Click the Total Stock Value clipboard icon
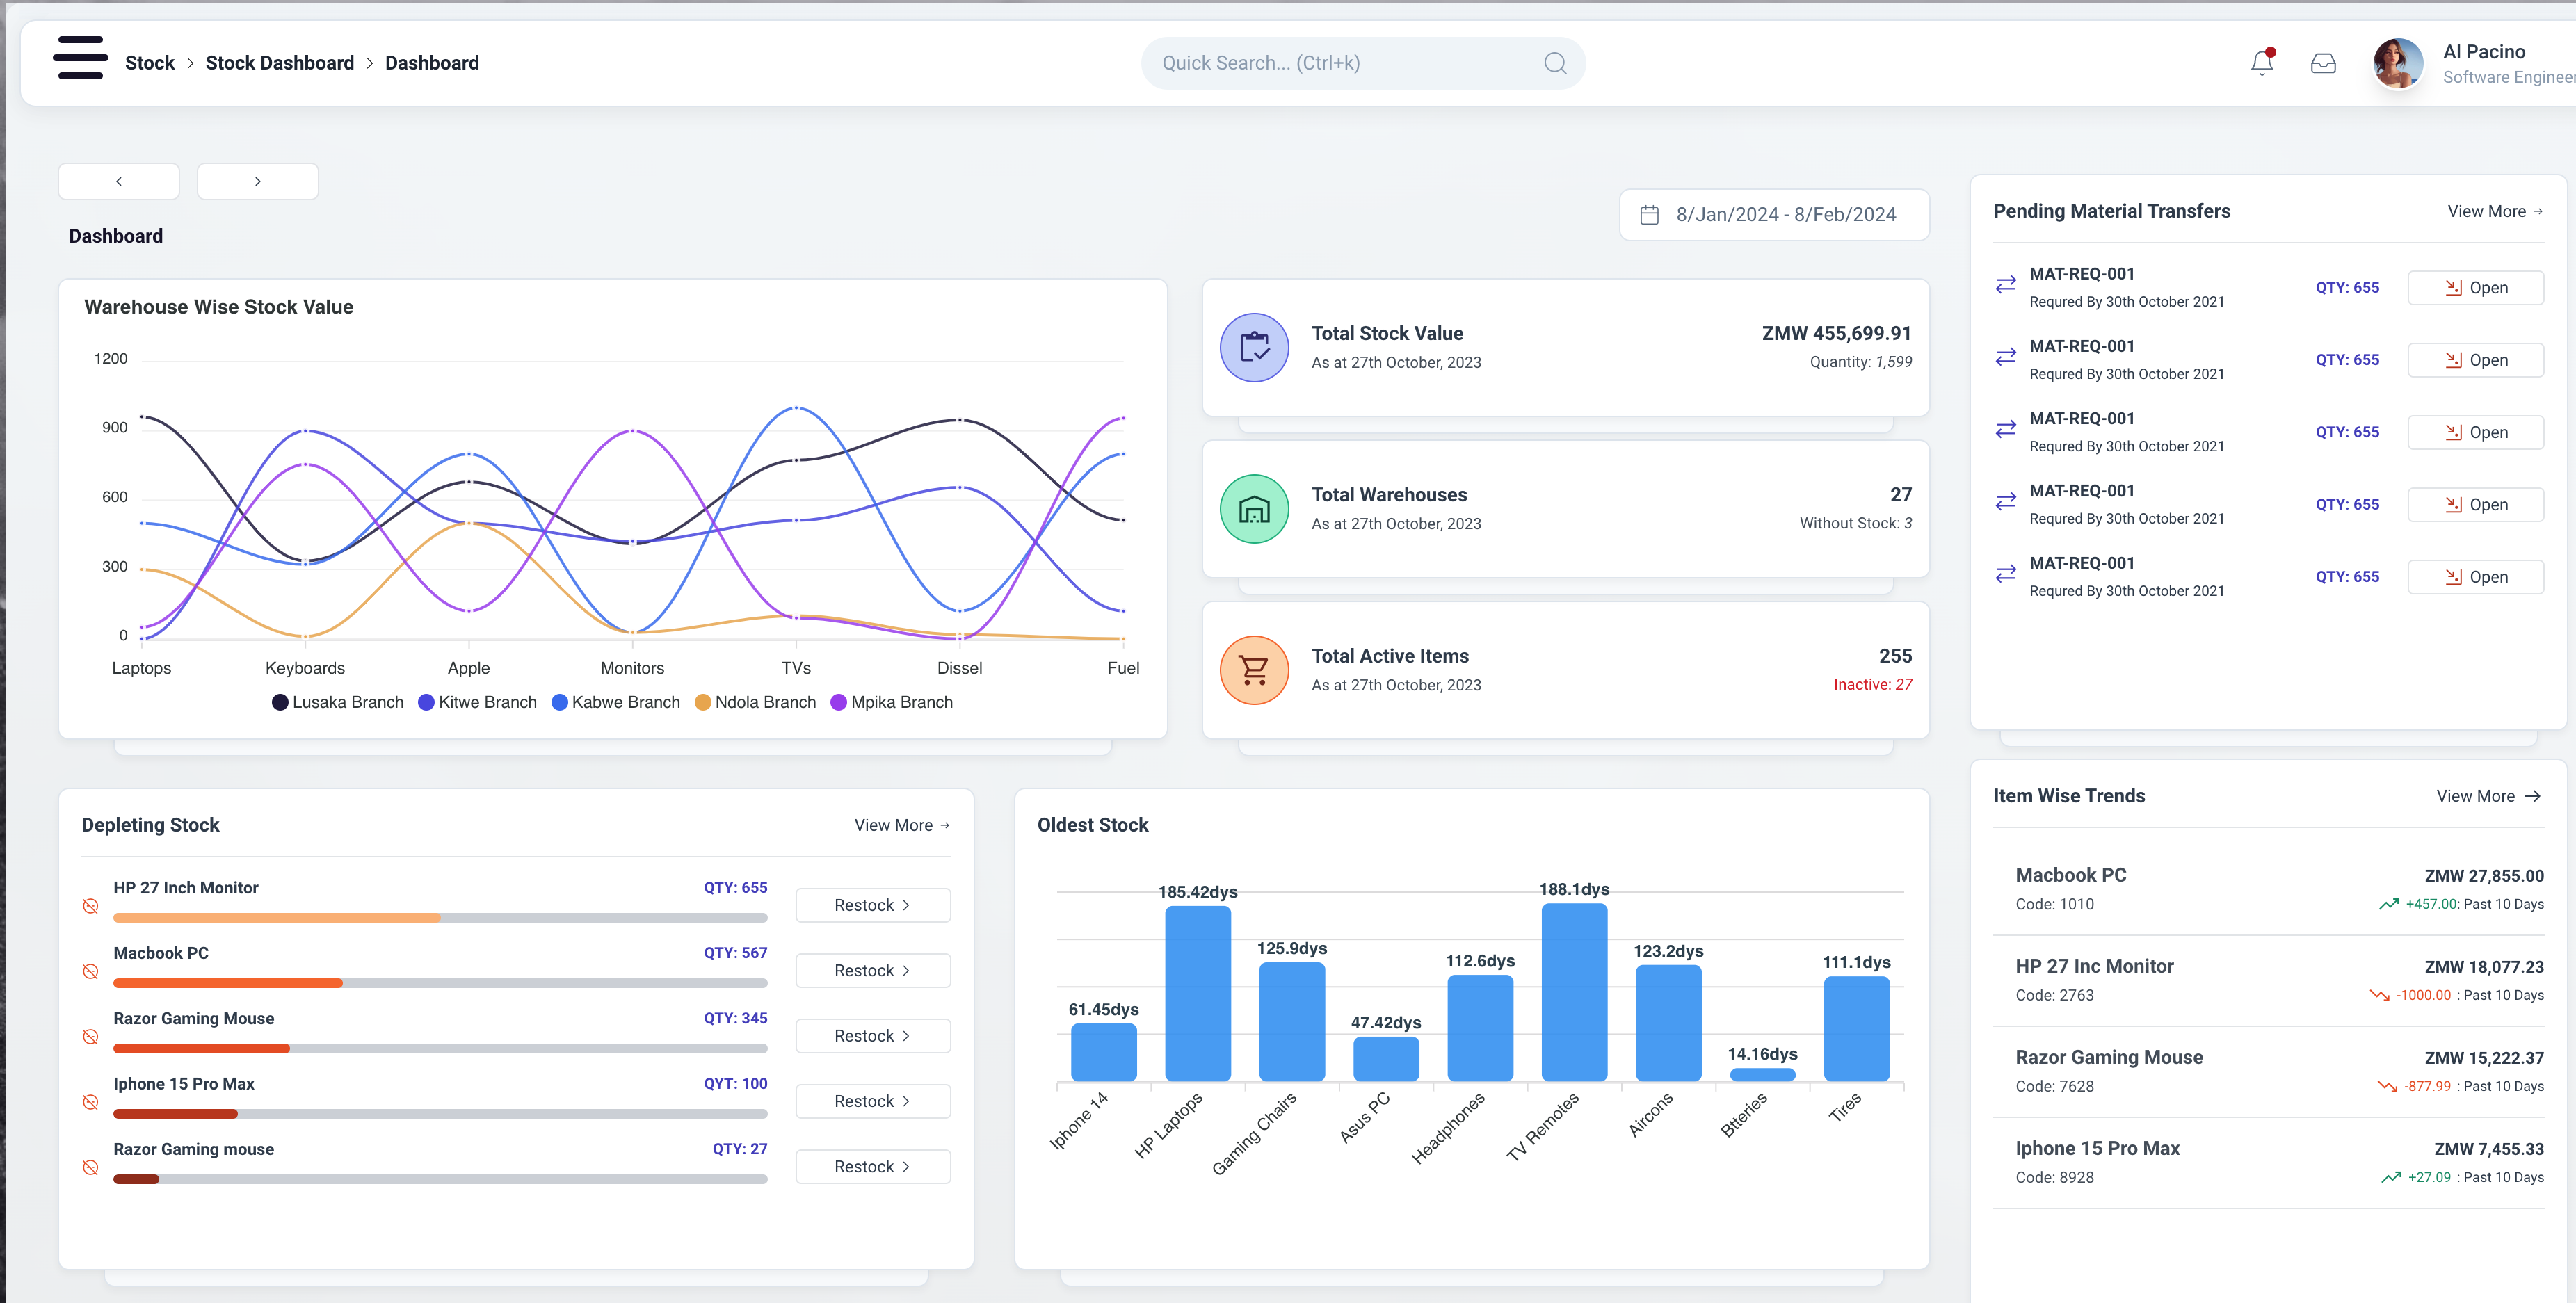This screenshot has width=2576, height=1303. (x=1254, y=347)
